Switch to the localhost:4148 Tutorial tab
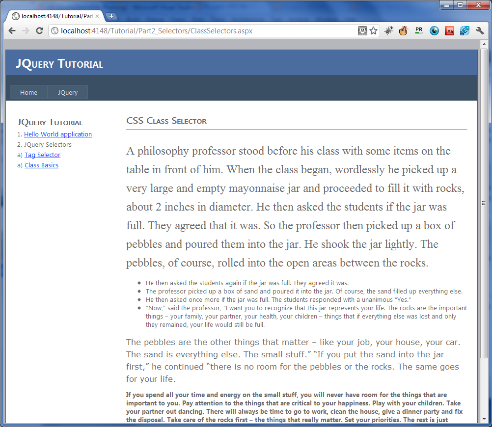This screenshot has height=427, width=492. (x=54, y=16)
